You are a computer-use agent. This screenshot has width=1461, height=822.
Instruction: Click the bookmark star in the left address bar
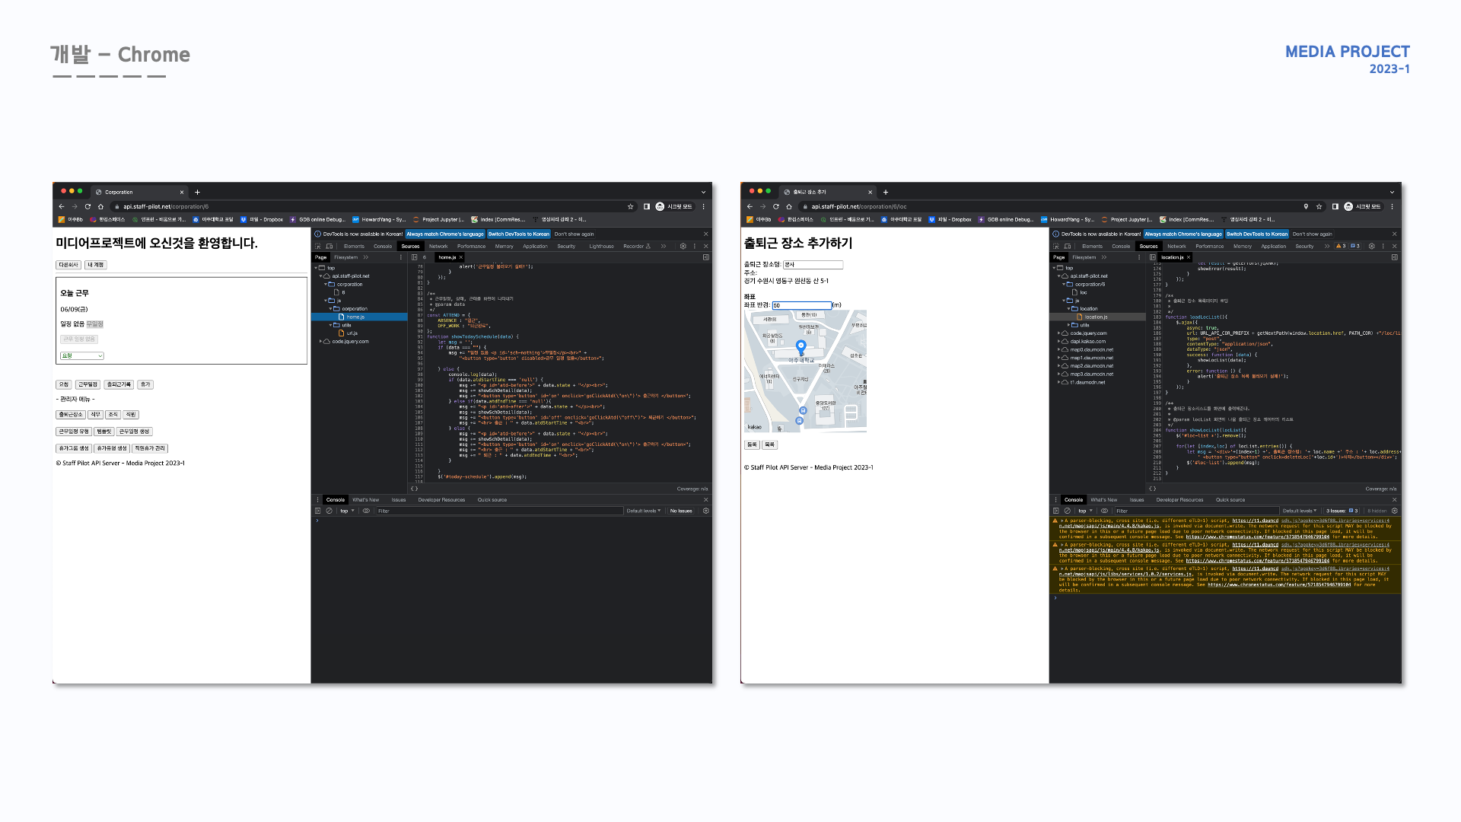pyautogui.click(x=630, y=206)
